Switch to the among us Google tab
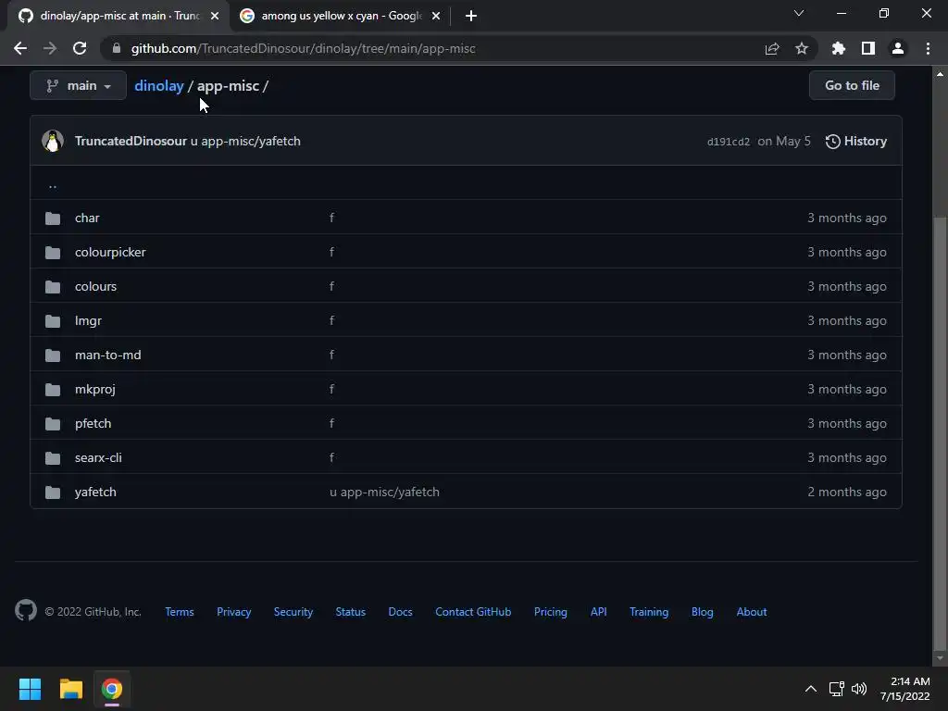 [341, 16]
